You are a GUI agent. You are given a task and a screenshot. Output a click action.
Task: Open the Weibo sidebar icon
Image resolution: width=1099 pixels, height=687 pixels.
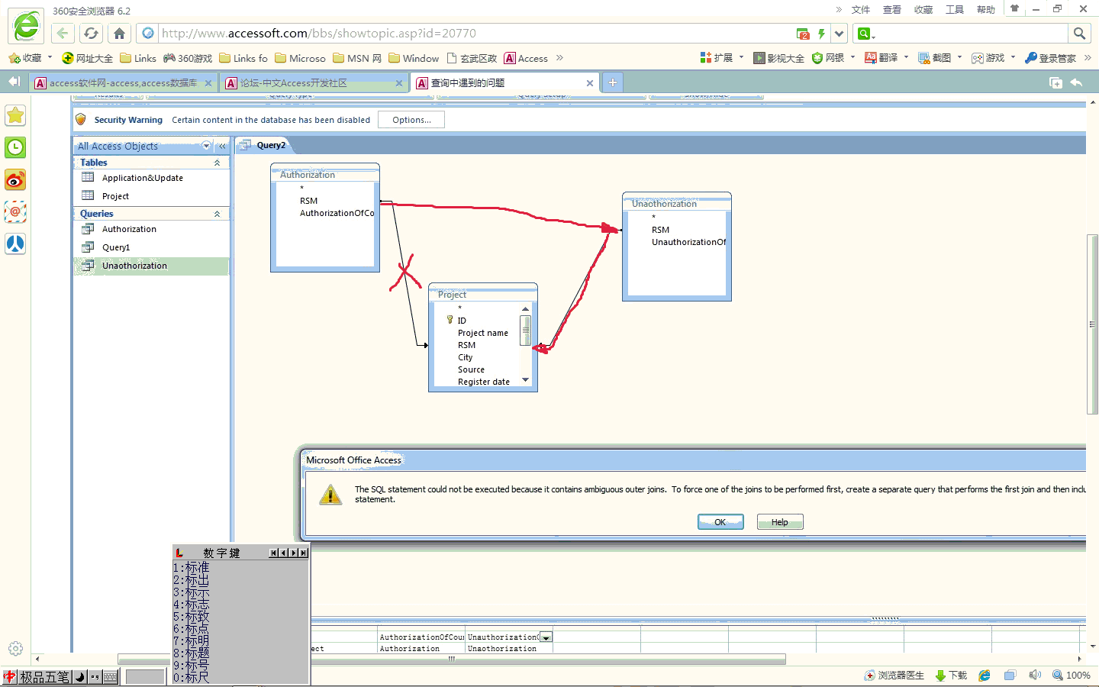pyautogui.click(x=15, y=180)
